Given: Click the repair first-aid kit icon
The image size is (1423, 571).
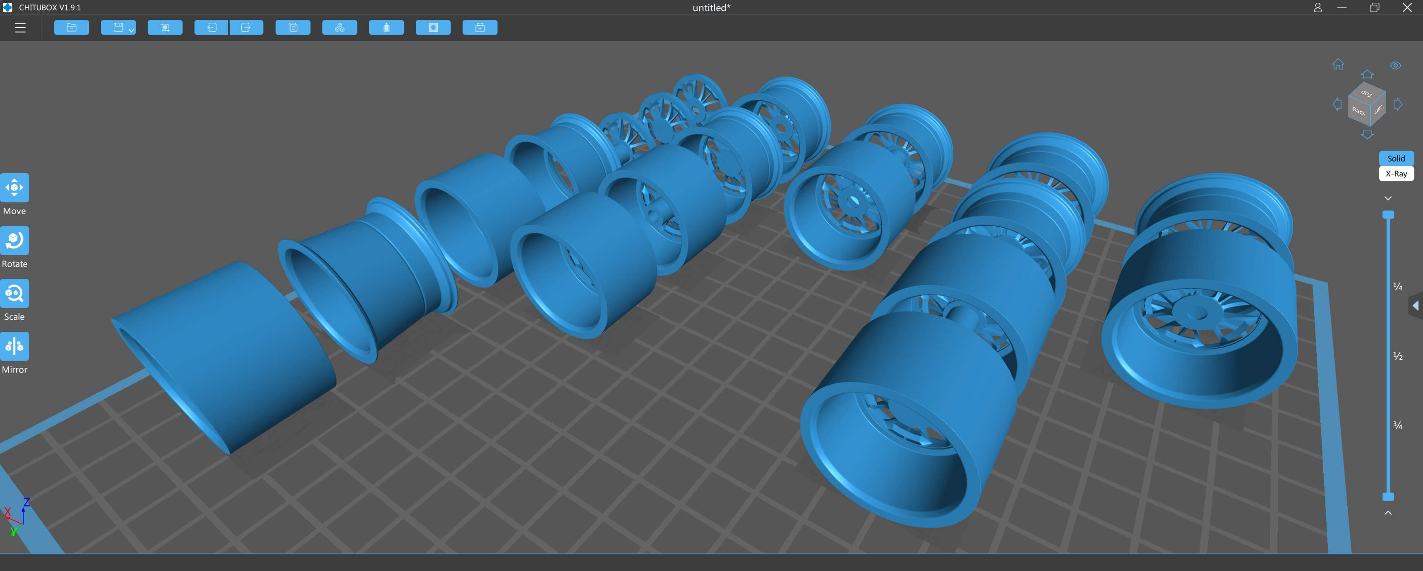Looking at the screenshot, I should pyautogui.click(x=480, y=28).
